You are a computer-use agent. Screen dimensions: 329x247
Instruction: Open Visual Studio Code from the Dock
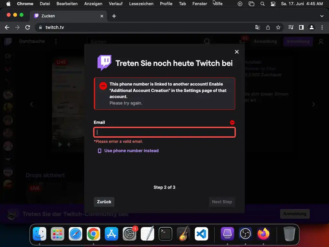[x=201, y=234]
